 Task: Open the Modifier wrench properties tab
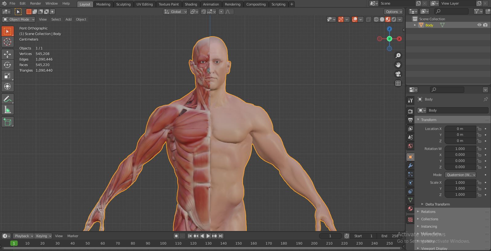pos(410,166)
